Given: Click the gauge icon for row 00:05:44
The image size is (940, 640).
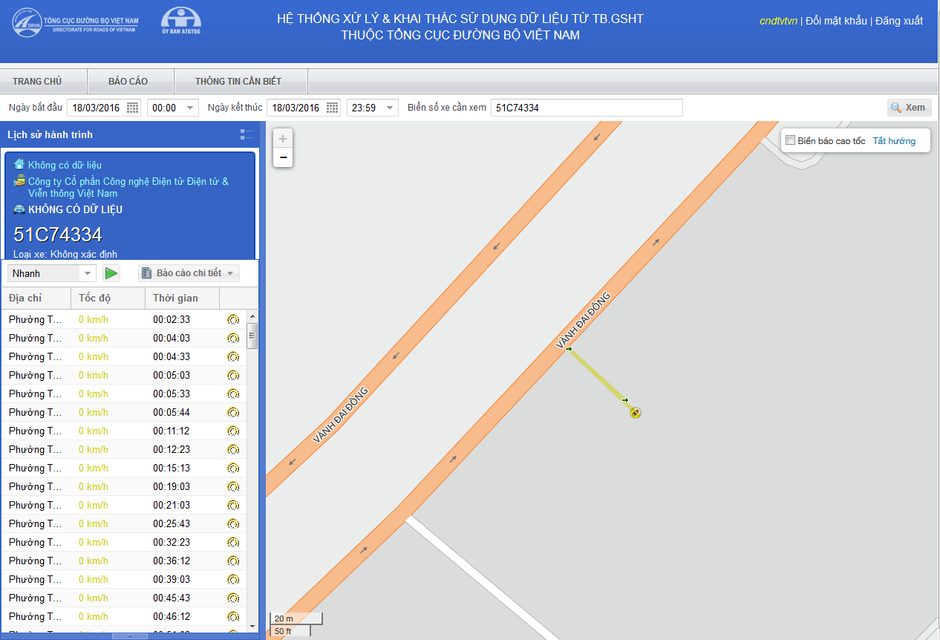Looking at the screenshot, I should (x=233, y=412).
